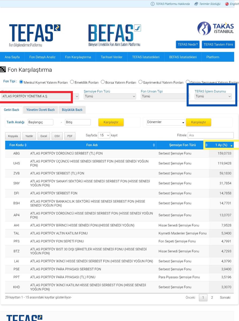Open Fon Detaylı Analiz menu
The width and height of the screenshot is (239, 321).
(42, 57)
